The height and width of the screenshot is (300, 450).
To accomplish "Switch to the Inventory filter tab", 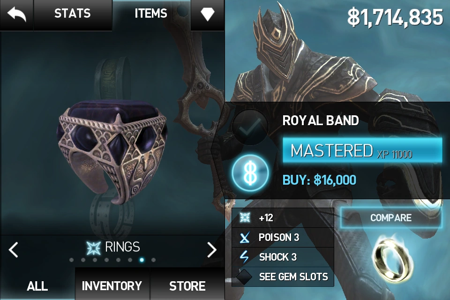I will (112, 285).
